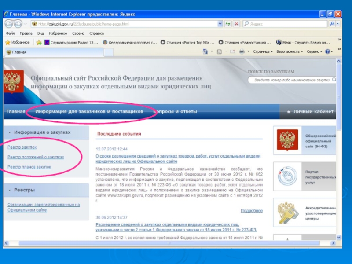Click the Read mail envelope icon
The image size is (352, 264).
[x=233, y=51]
